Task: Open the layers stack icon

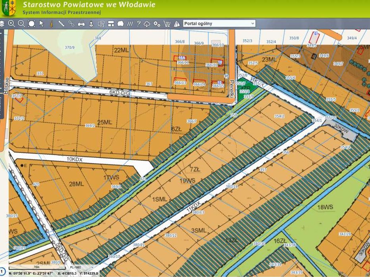Action: point(2,23)
